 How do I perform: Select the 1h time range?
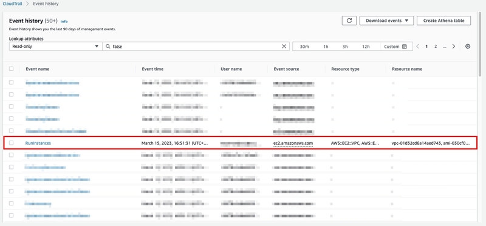(x=326, y=47)
